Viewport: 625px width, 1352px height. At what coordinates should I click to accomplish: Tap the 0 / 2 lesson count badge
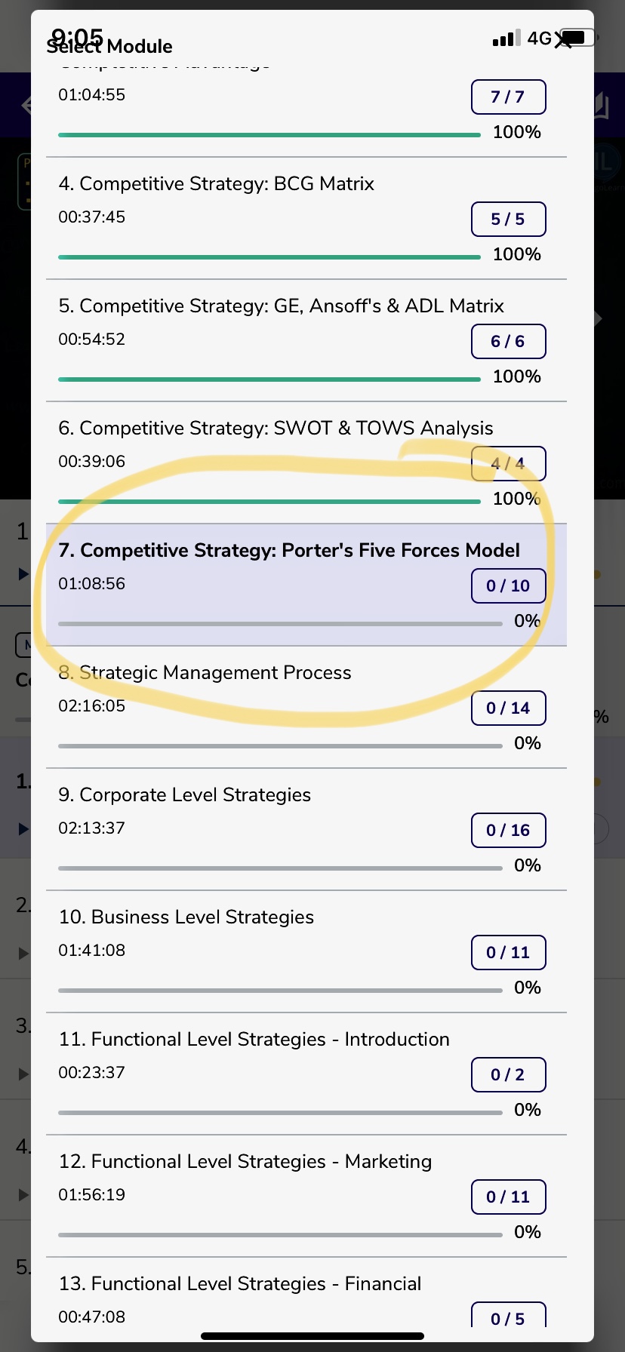click(508, 1075)
